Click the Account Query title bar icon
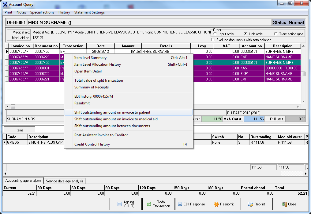Screen dimensions: 311x214 pos(5,5)
